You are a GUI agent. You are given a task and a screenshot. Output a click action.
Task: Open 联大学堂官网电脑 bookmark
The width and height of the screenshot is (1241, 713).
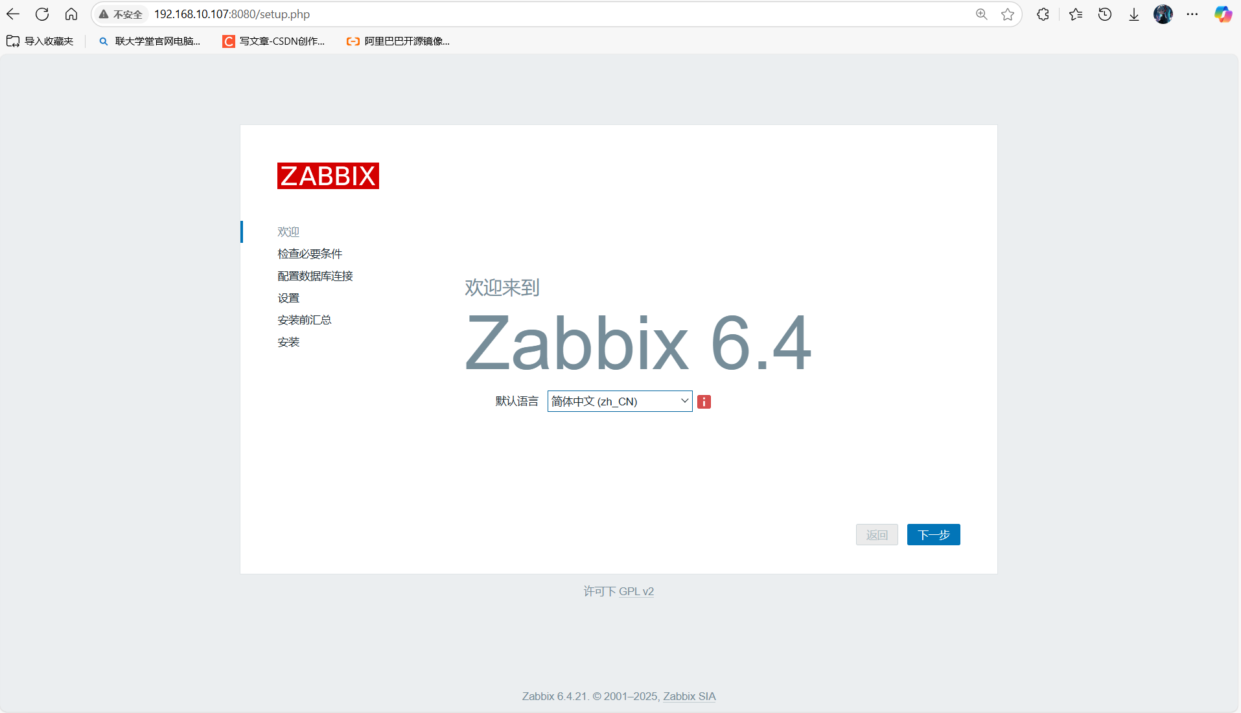[150, 41]
